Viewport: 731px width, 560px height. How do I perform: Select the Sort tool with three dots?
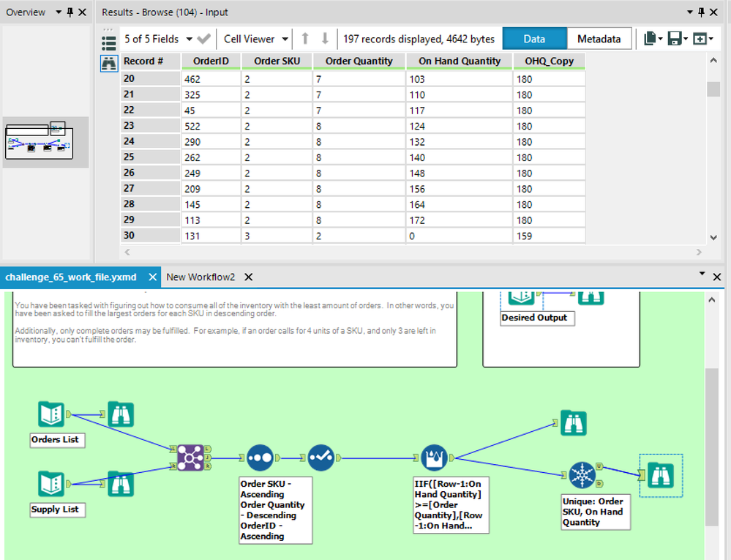(260, 458)
